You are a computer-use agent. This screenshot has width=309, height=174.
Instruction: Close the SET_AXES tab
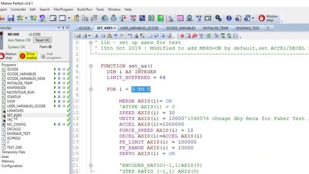click(115, 28)
